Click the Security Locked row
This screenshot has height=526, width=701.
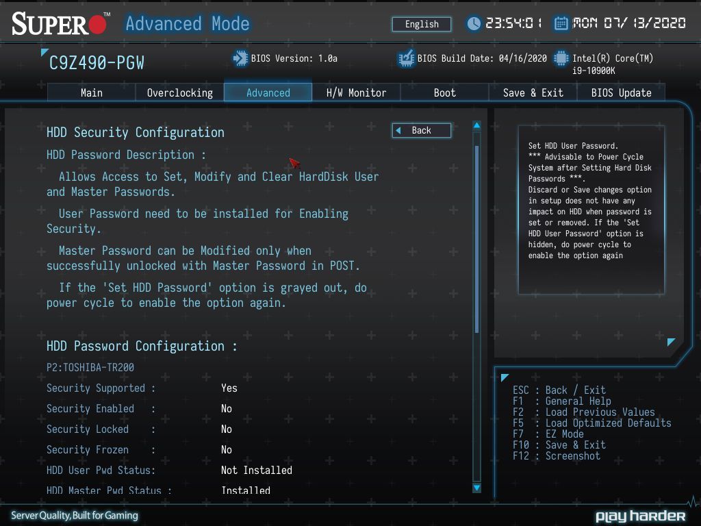pyautogui.click(x=140, y=429)
